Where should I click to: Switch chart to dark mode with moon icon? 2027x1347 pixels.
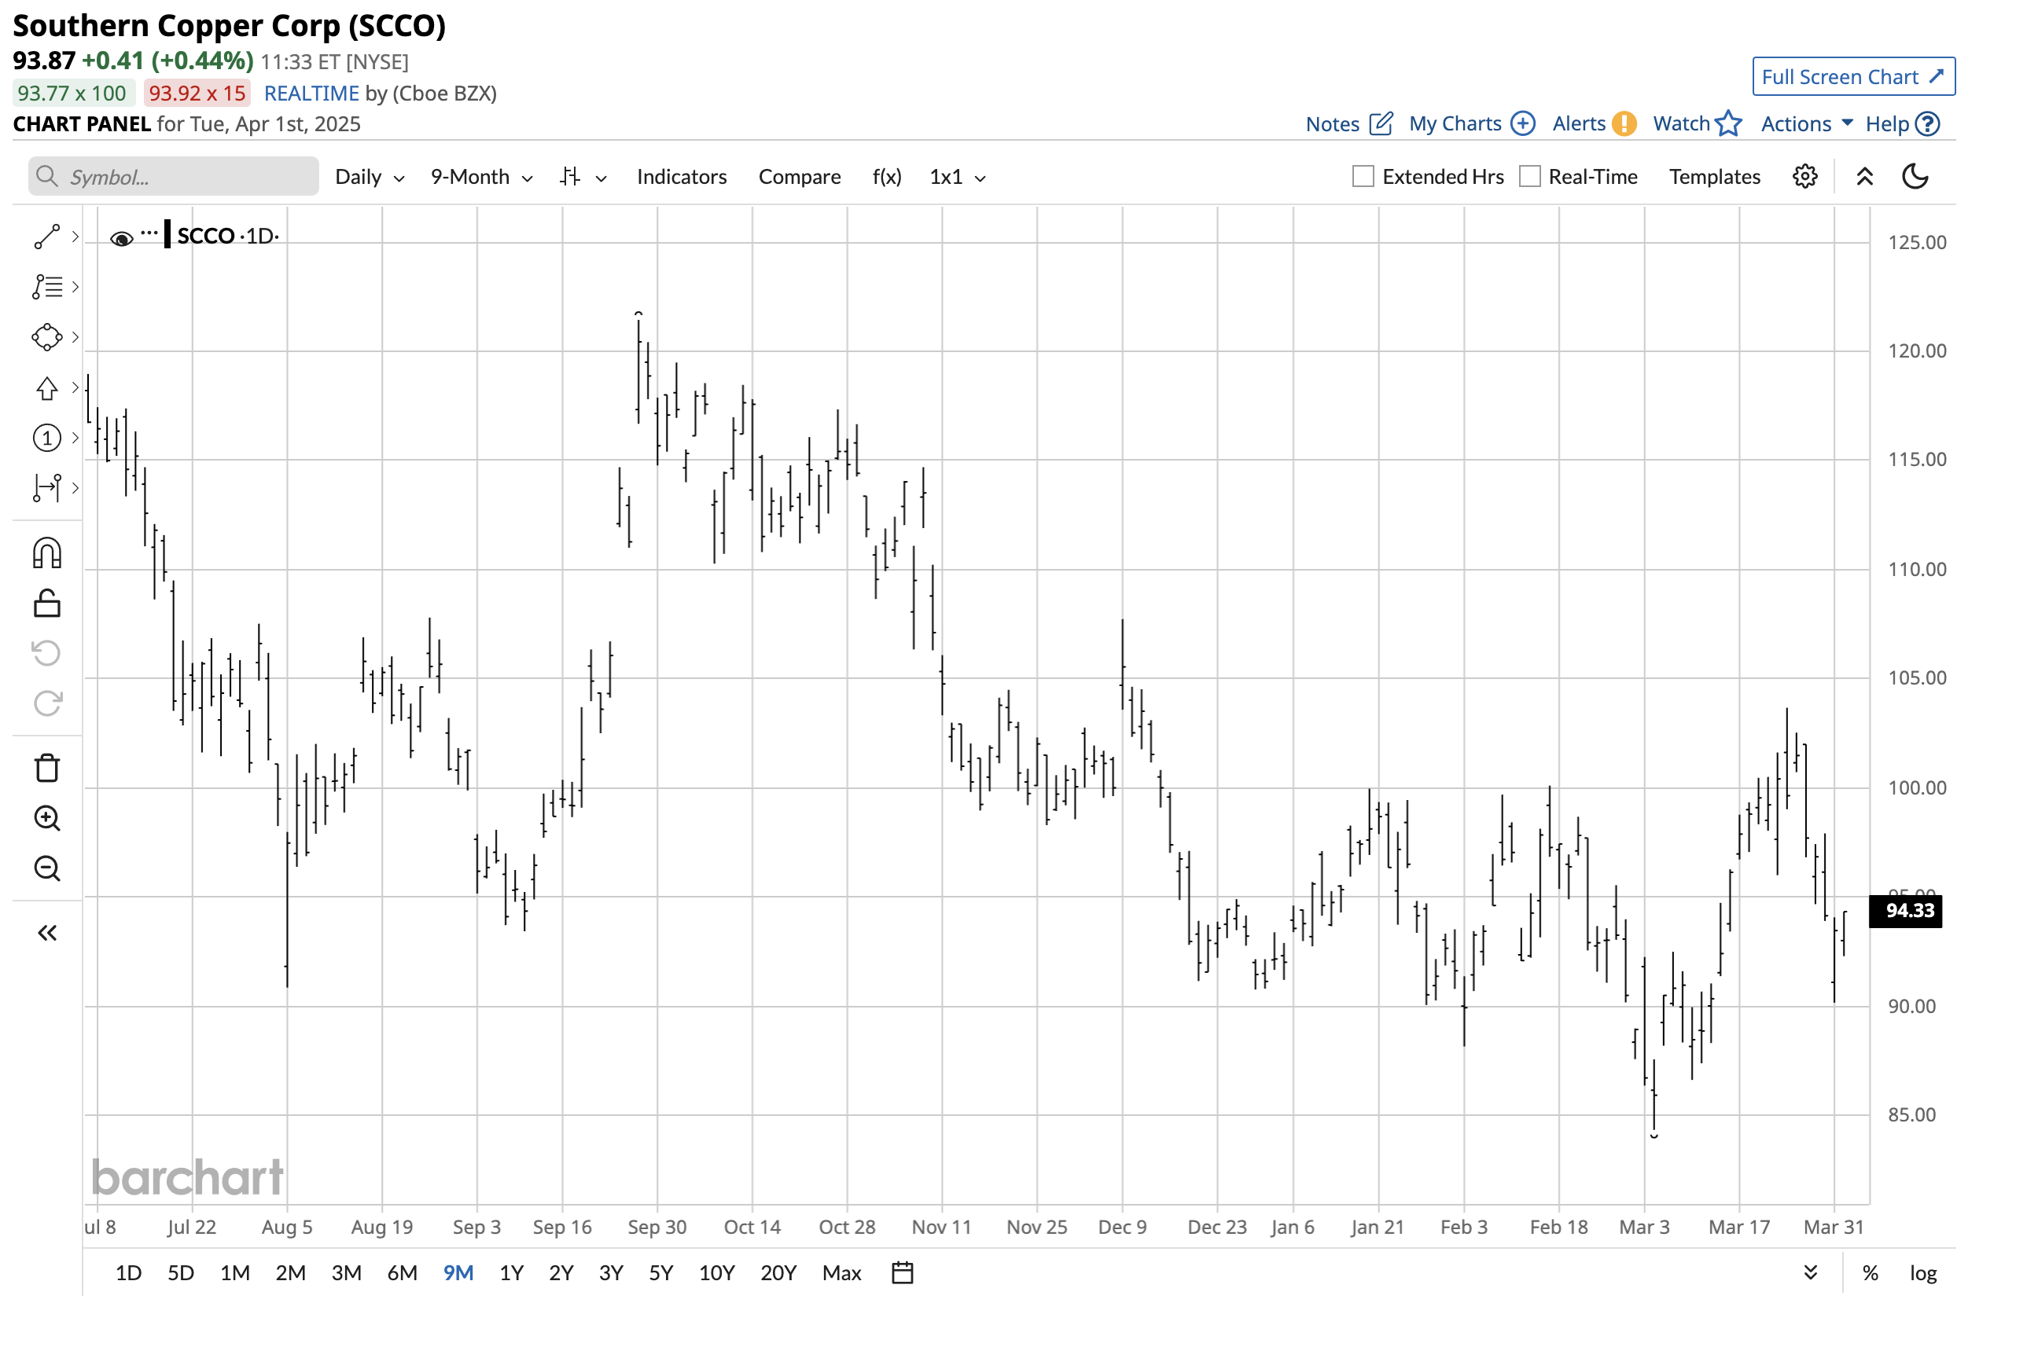[x=1915, y=176]
